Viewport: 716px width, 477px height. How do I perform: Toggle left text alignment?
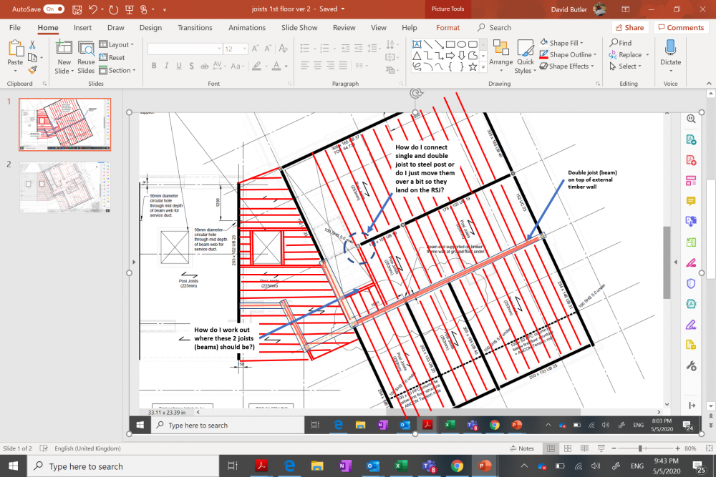304,66
